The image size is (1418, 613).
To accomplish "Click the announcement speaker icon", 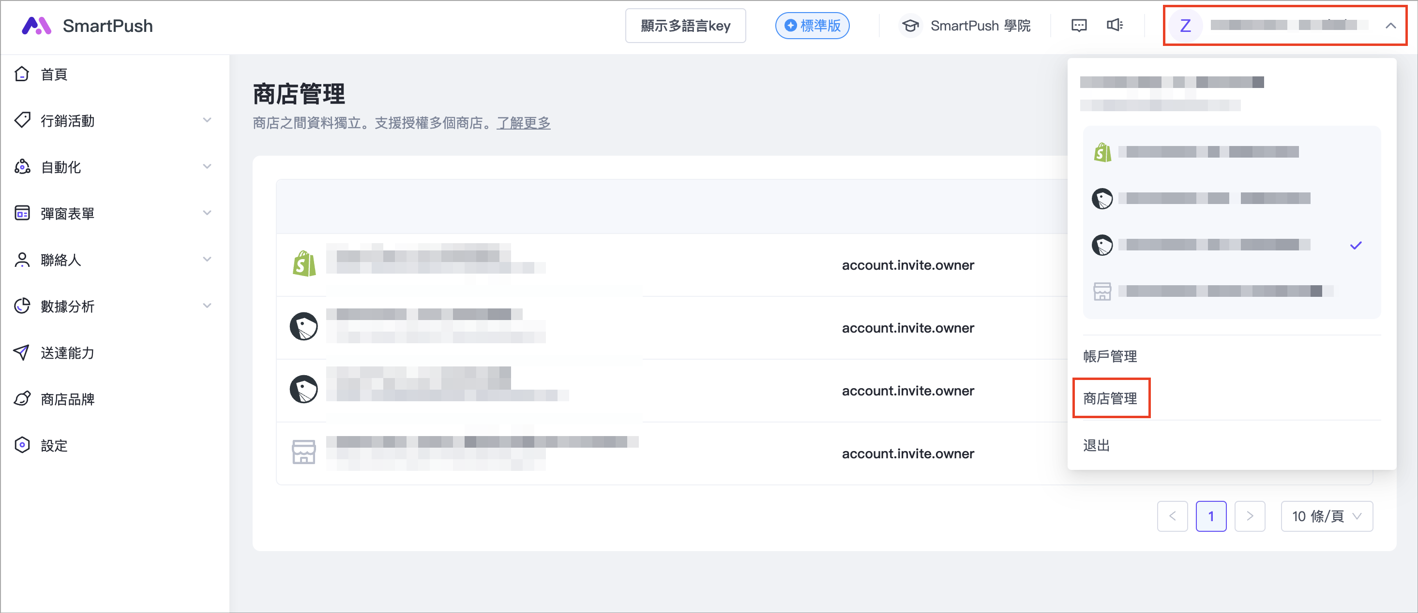I will (x=1114, y=26).
